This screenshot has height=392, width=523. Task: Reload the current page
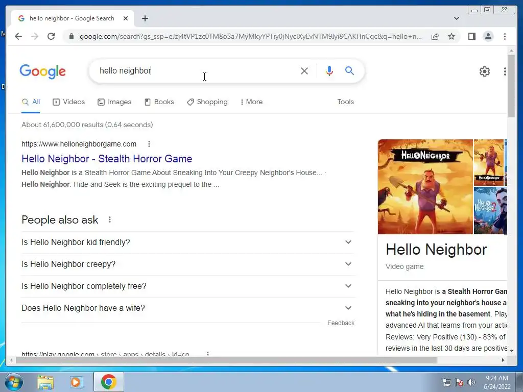51,36
